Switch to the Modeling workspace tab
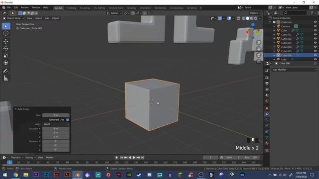319x179 pixels. (x=71, y=8)
